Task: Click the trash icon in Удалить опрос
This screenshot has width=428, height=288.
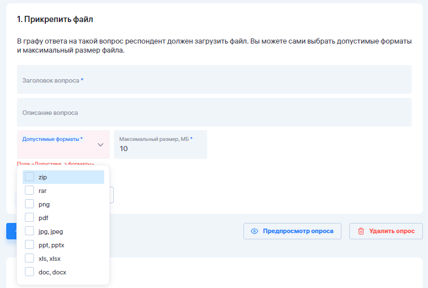Action: tap(361, 231)
